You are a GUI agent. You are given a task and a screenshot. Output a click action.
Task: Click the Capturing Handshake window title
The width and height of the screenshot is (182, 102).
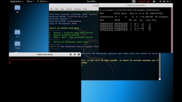click(136, 5)
